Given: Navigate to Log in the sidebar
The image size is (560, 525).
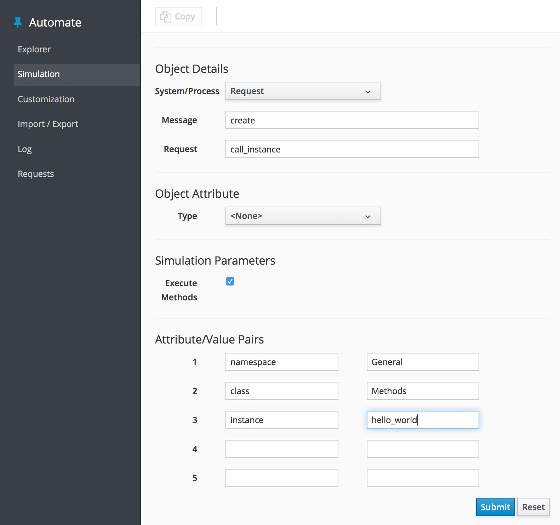Looking at the screenshot, I should pyautogui.click(x=25, y=149).
